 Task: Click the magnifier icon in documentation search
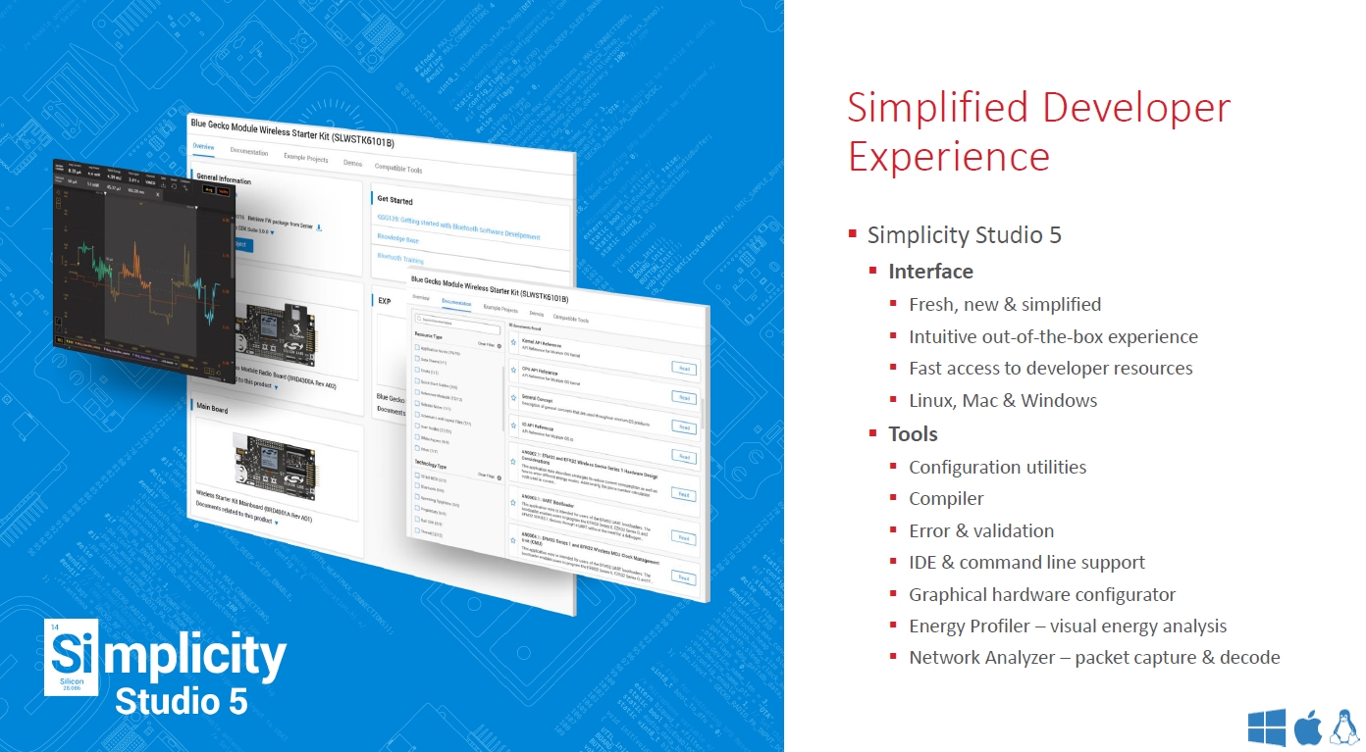(x=419, y=318)
